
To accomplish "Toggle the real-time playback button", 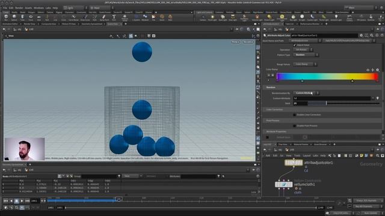I will coord(22,208).
